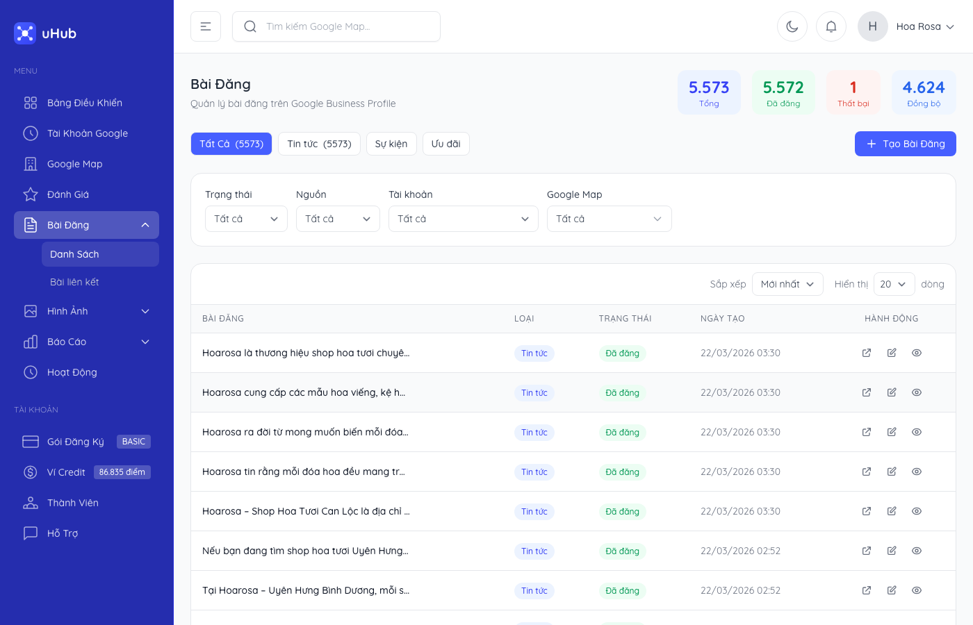Open Bài liên kết submenu link
This screenshot has width=973, height=625.
74,282
